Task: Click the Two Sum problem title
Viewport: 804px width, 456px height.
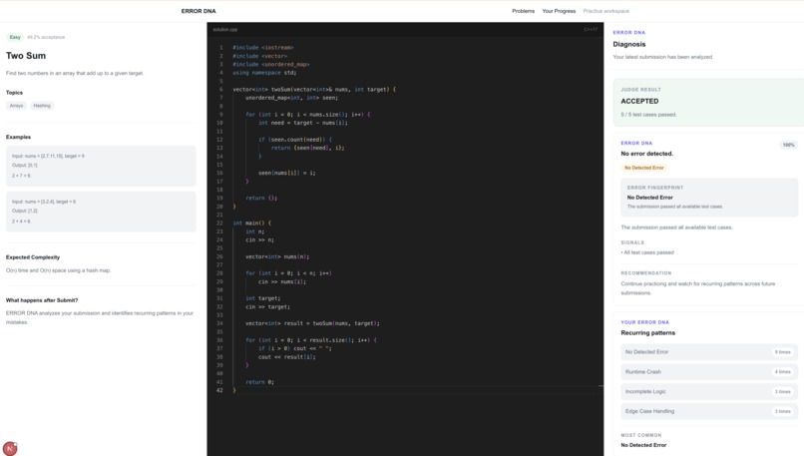Action: tap(26, 56)
